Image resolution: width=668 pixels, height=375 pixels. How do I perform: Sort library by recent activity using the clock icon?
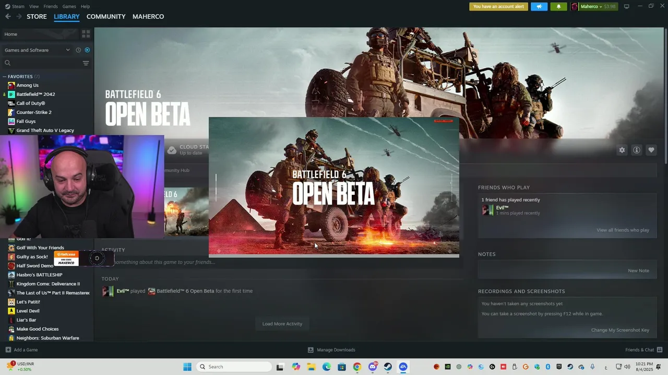(78, 50)
